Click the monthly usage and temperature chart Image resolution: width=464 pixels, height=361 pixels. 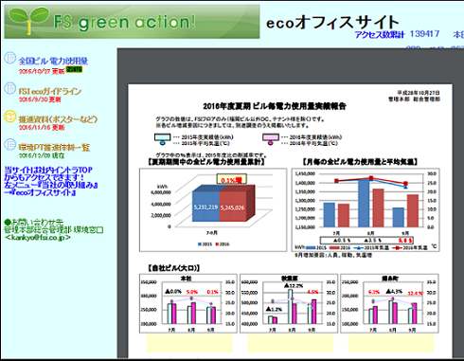click(366, 209)
